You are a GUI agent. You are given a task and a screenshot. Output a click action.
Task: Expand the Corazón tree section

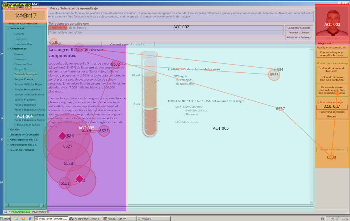pos(8,129)
